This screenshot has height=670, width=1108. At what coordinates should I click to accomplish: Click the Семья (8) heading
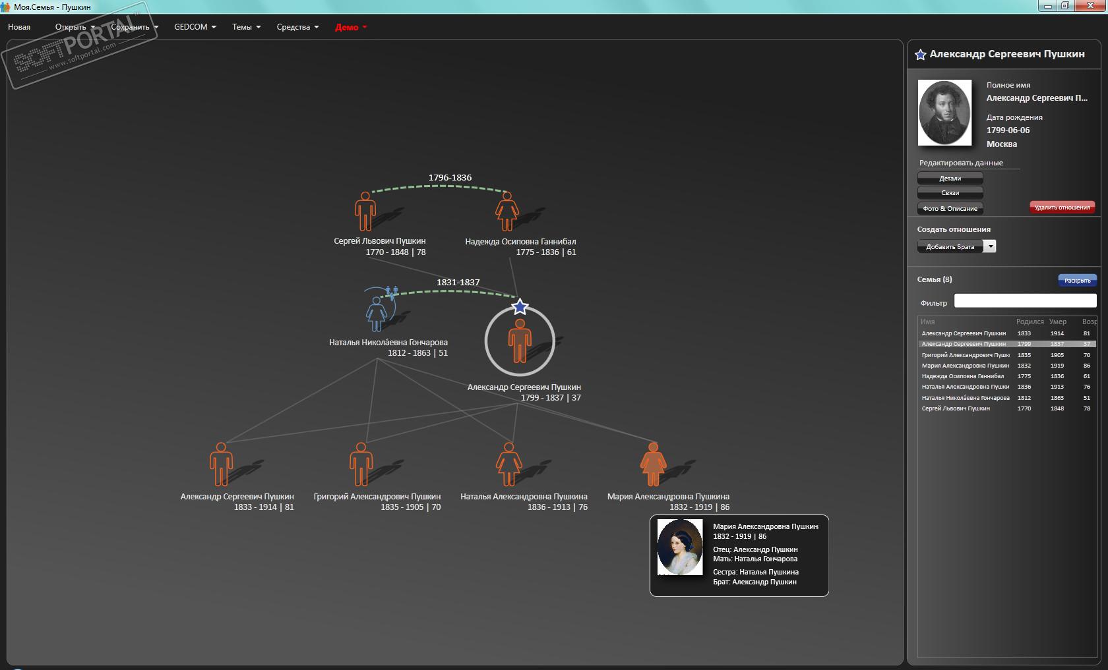pos(935,279)
